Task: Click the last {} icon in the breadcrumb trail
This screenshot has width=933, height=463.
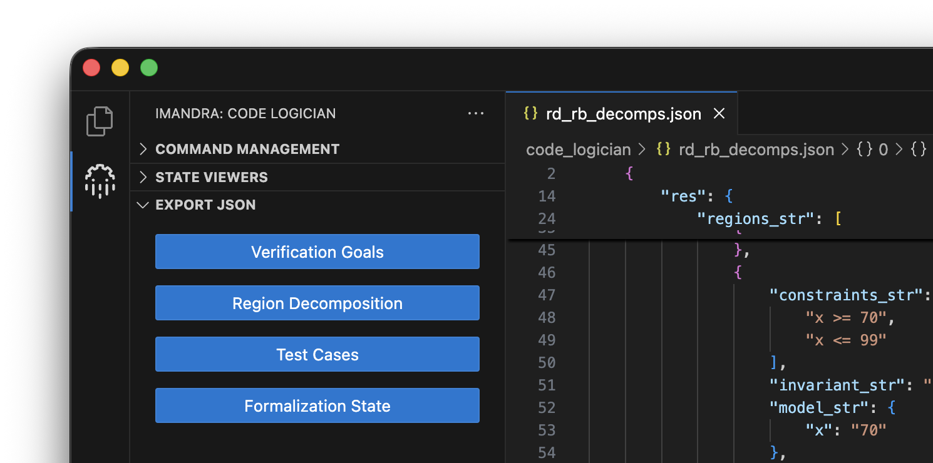Action: [x=918, y=150]
